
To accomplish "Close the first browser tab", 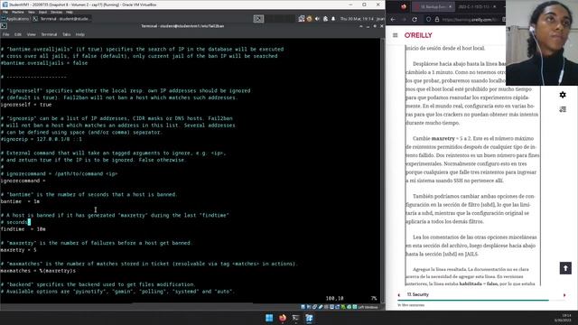I will (x=450, y=6).
